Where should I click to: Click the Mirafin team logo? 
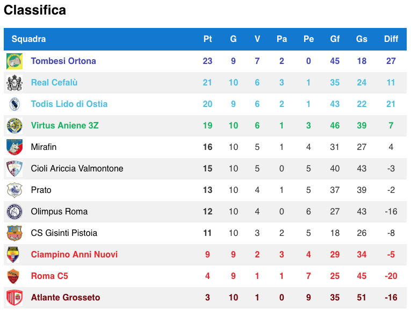click(x=15, y=147)
